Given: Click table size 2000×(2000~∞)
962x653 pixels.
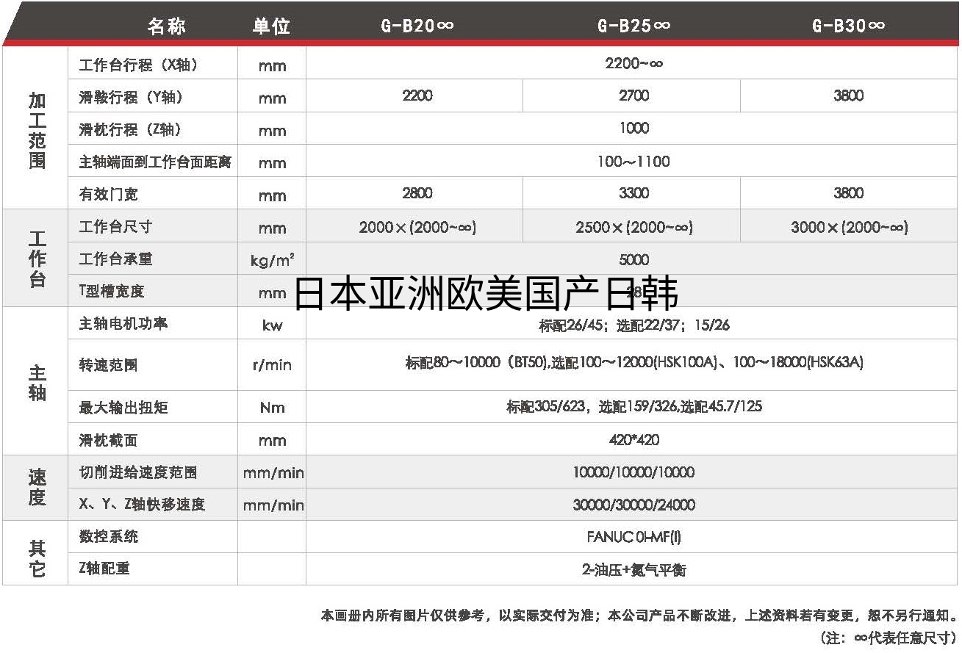Looking at the screenshot, I should 417,227.
